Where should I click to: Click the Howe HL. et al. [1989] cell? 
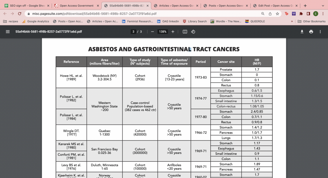(x=71, y=77)
